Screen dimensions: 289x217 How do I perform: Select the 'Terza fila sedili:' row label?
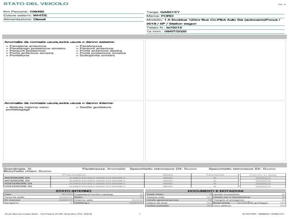[14, 197]
